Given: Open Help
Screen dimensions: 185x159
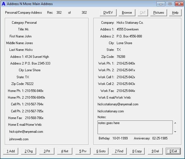Looking at the screenshot, I should coord(175,13).
